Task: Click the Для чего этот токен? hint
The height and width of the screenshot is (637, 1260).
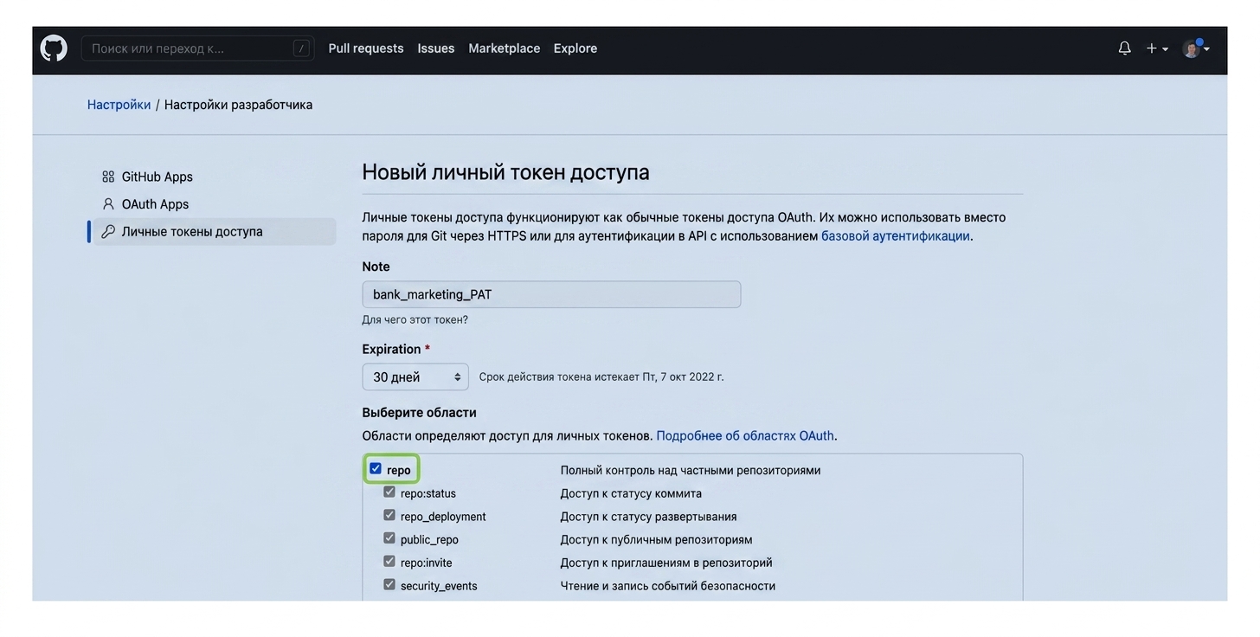Action: tap(415, 320)
